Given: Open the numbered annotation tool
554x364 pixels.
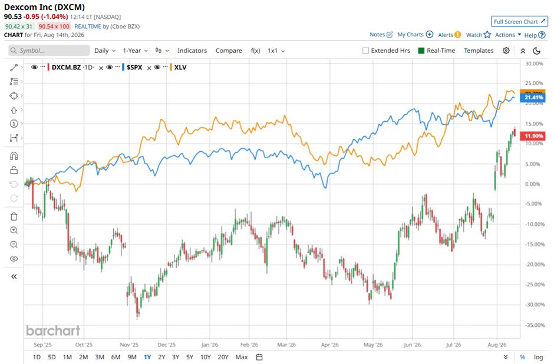Looking at the screenshot, I should point(14,123).
